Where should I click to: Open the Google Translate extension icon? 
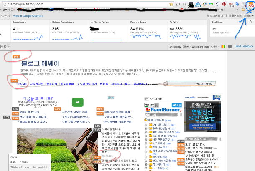pyautogui.click(x=237, y=4)
